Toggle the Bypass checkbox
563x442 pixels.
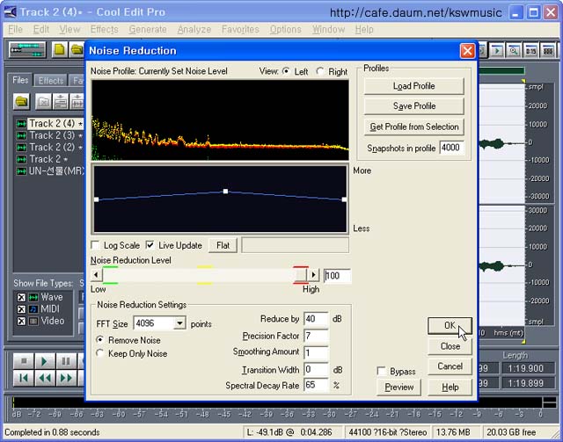pyautogui.click(x=381, y=371)
